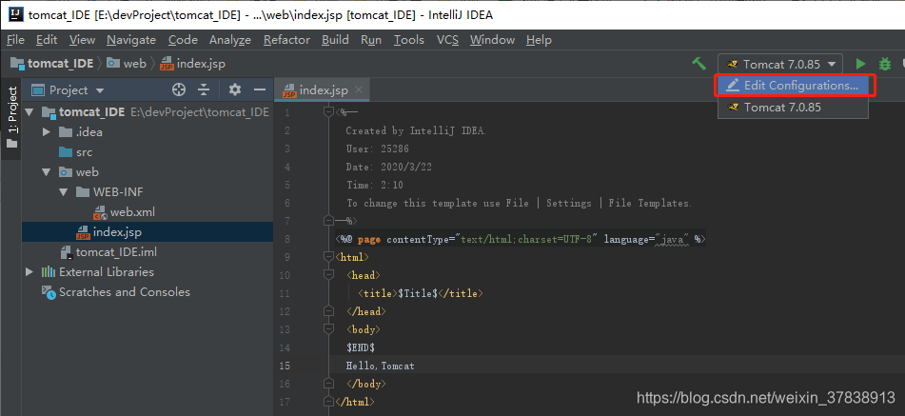Click the Scratches and Consoles icon
Screen dimensions: 905x416
point(49,292)
